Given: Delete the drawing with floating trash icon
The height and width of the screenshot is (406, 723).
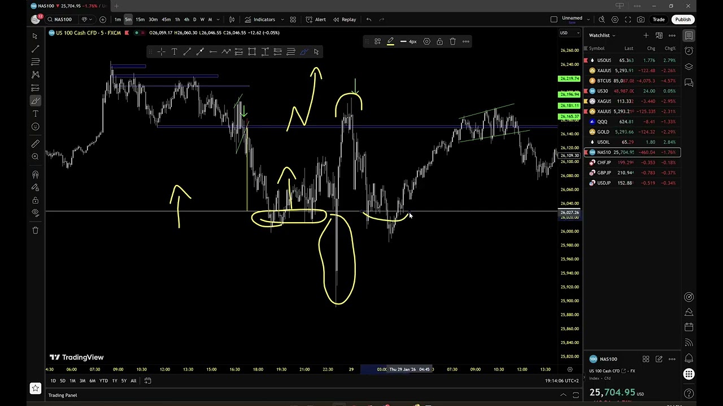Looking at the screenshot, I should [x=452, y=41].
